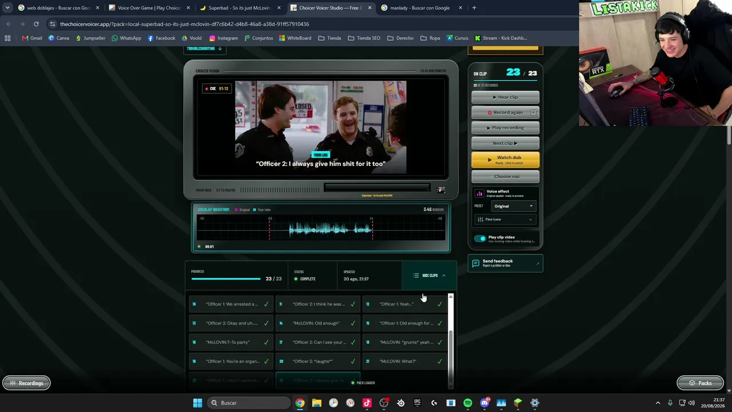Viewport: 732px width, 412px height.
Task: Switch to the Superbad McLovin tab
Action: (239, 8)
